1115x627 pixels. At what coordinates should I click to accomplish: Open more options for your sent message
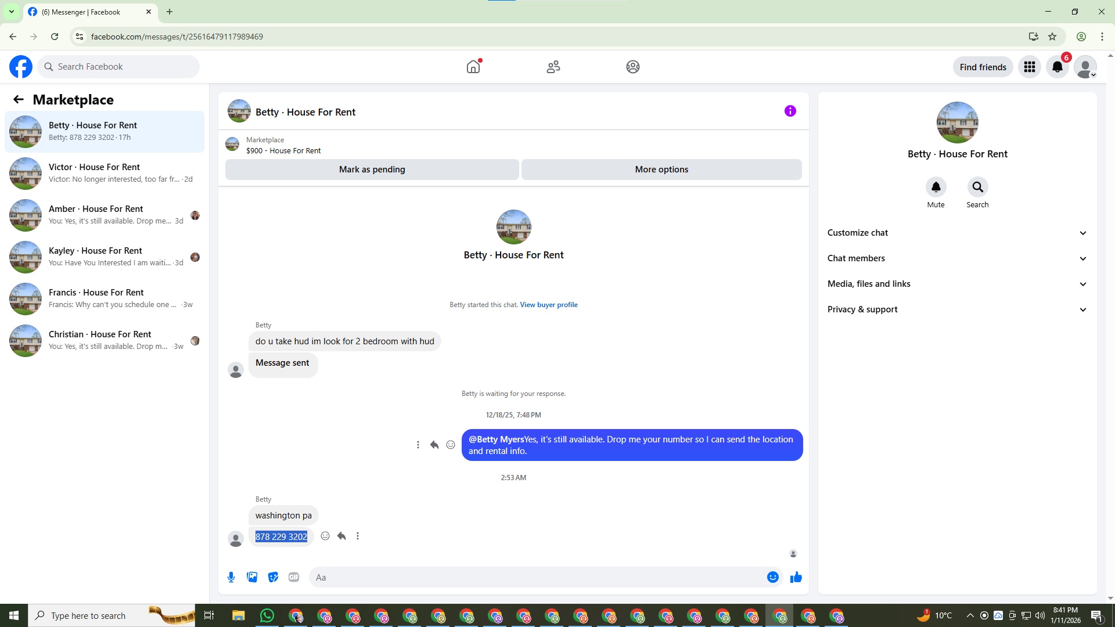[x=418, y=445]
